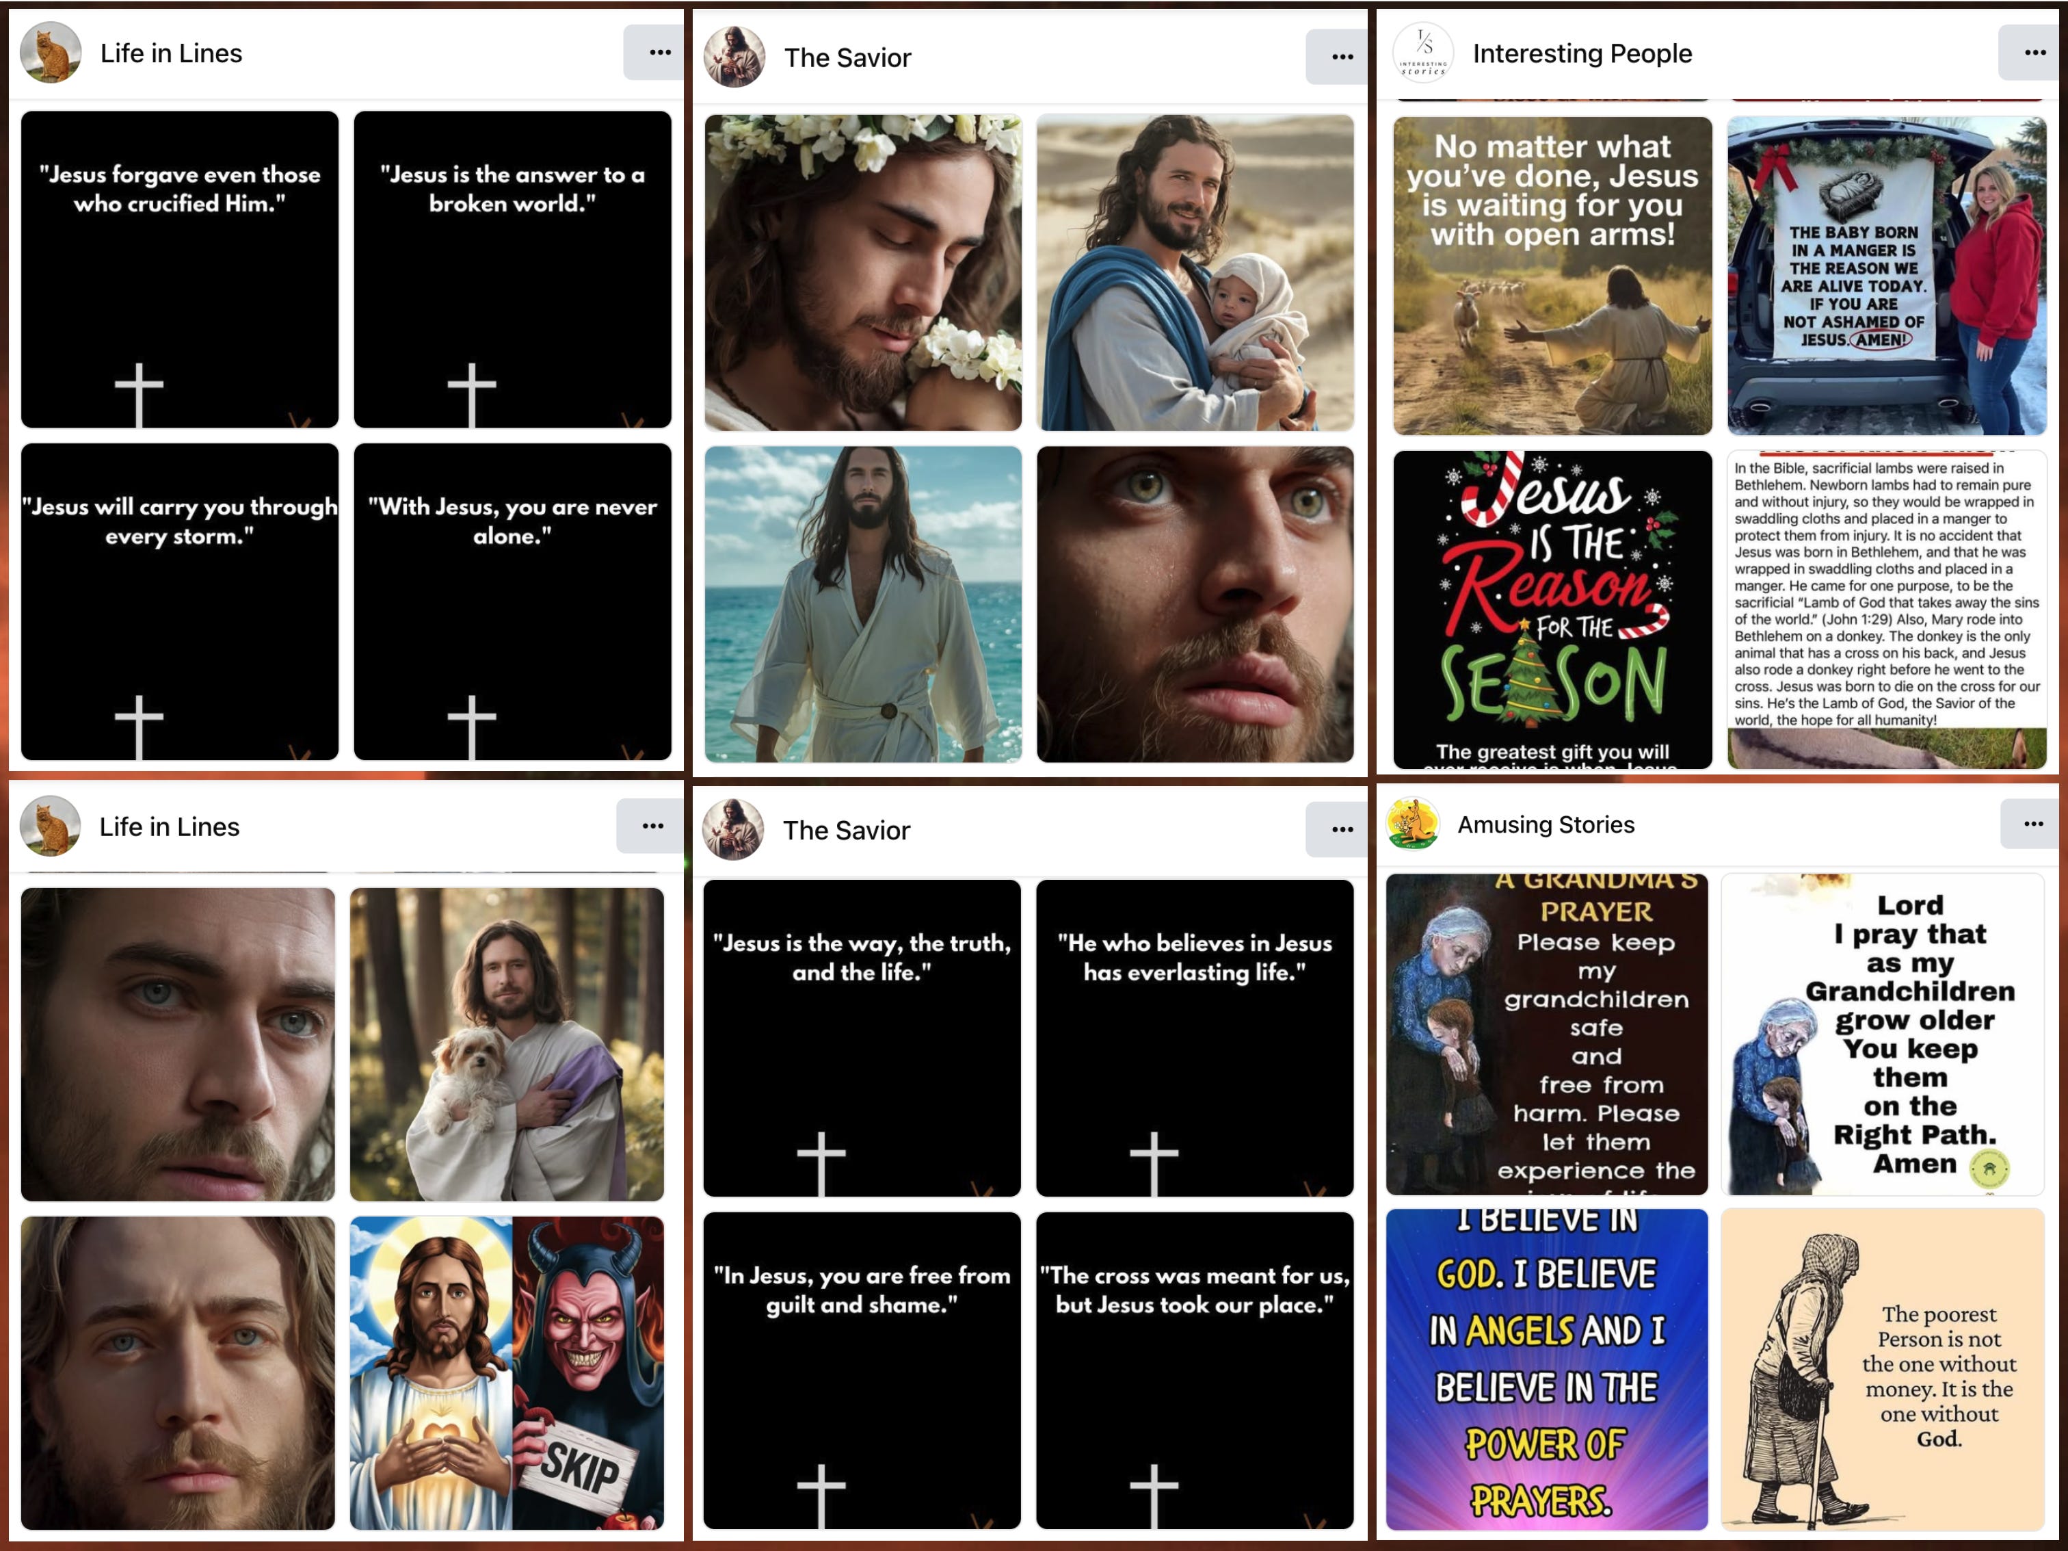Screen dimensions: 2068x1551
Task: Open the 'Jesus is the answer to a broken world' card
Action: [512, 270]
